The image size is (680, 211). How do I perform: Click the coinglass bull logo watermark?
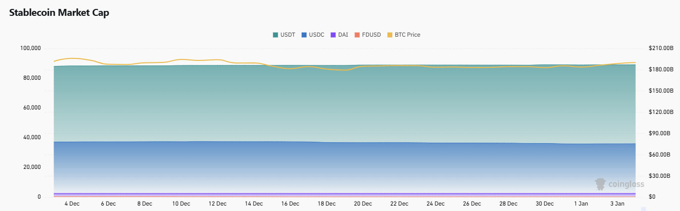click(601, 184)
